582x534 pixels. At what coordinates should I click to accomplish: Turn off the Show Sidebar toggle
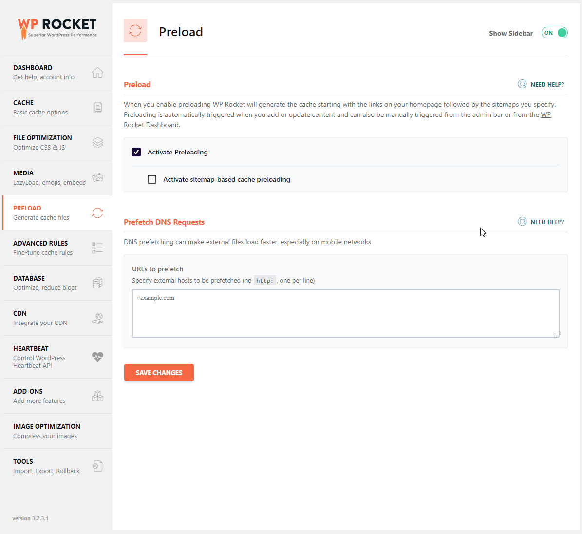(x=555, y=33)
